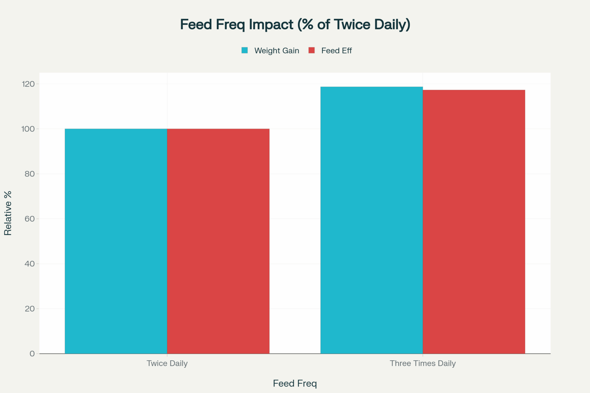The image size is (590, 393).
Task: Click the 80 y-axis tick label
Action: click(29, 174)
